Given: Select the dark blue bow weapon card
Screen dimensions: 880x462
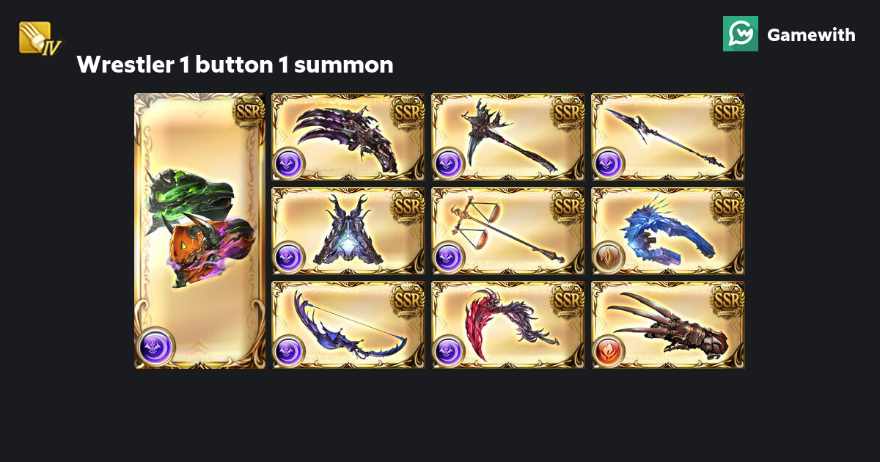Looking at the screenshot, I should [348, 325].
